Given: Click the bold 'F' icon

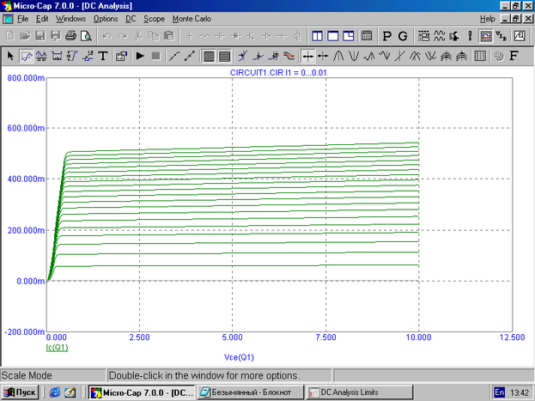Looking at the screenshot, I should coord(514,56).
